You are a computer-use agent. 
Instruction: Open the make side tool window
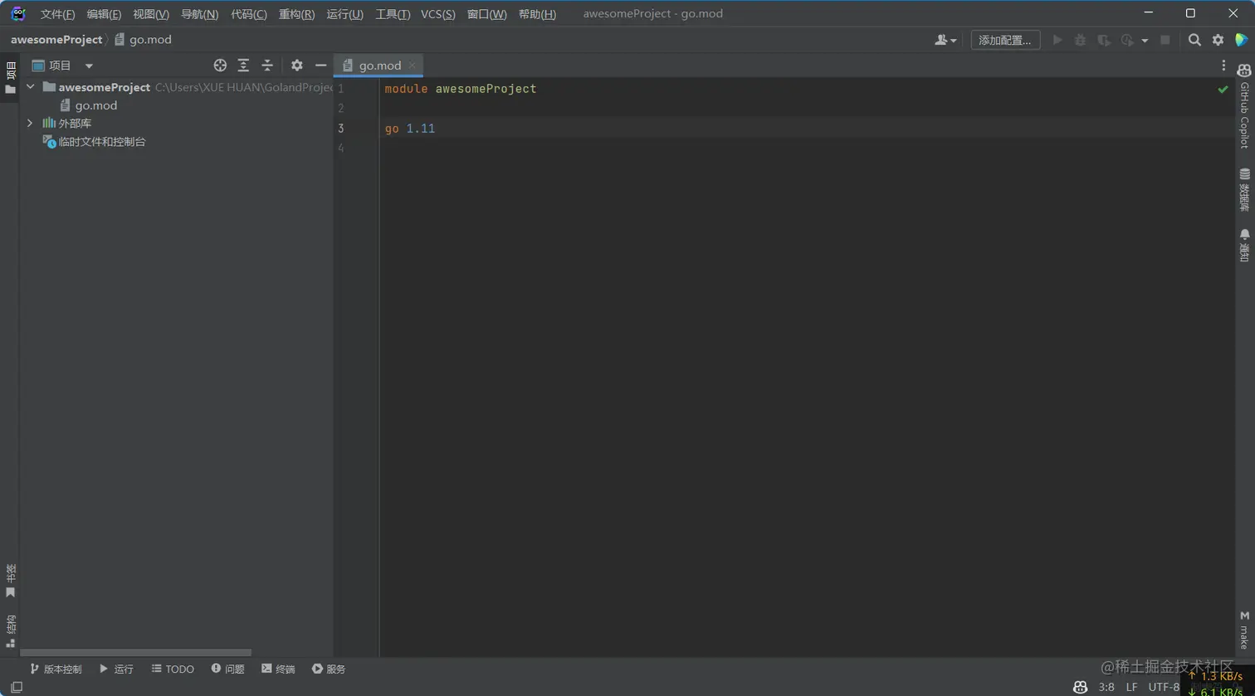coord(1244,630)
